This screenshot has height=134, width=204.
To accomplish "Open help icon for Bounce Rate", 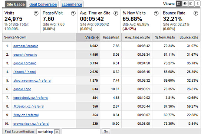I will 196,13.
